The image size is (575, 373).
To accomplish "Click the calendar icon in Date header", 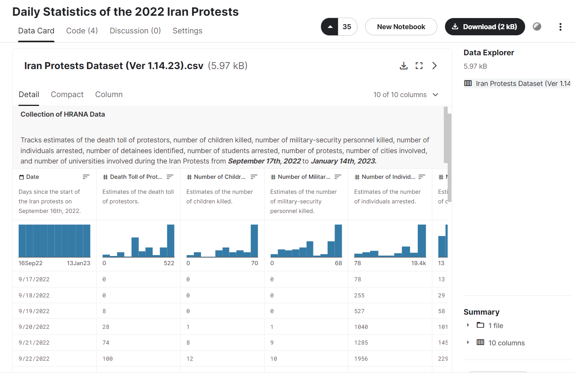I will [21, 177].
